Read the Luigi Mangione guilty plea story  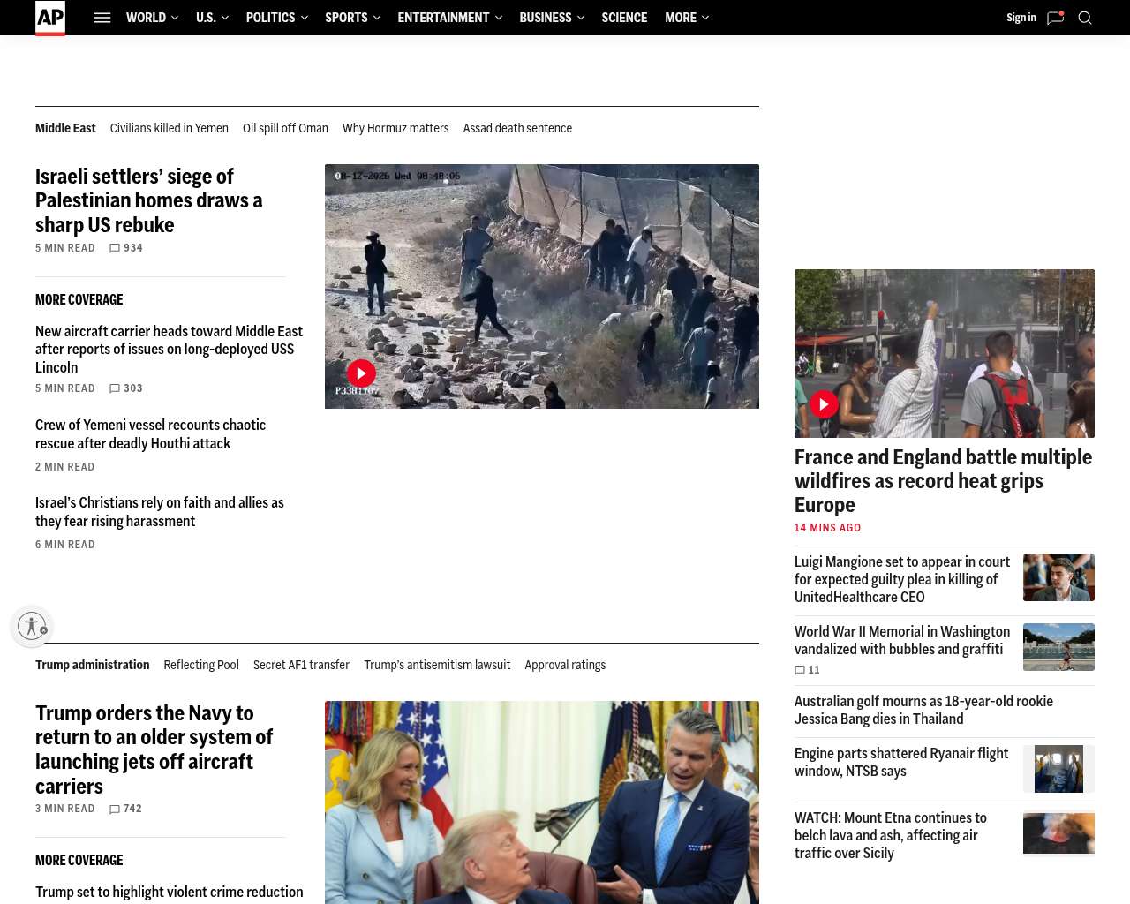[902, 579]
